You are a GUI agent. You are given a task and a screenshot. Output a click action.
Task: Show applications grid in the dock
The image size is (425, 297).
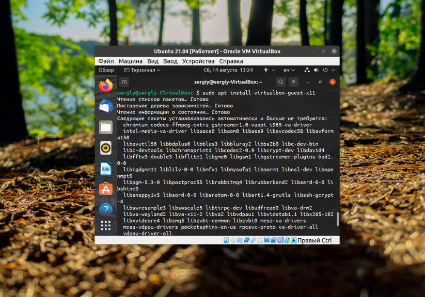click(x=106, y=225)
